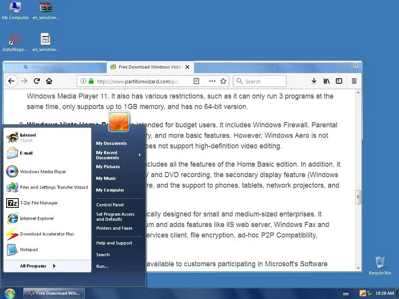Click the on-screen keyboard tray icon

coord(346,294)
